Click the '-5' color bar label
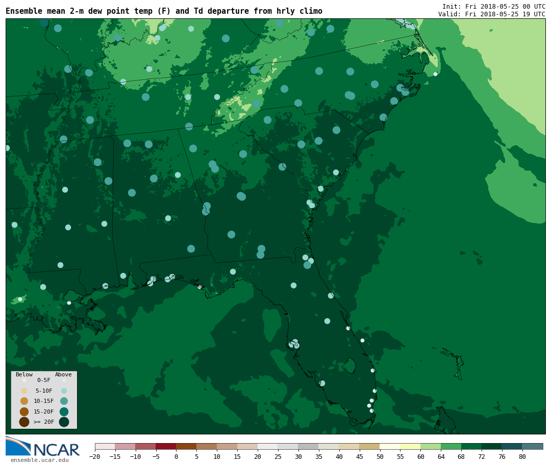 pyautogui.click(x=156, y=456)
